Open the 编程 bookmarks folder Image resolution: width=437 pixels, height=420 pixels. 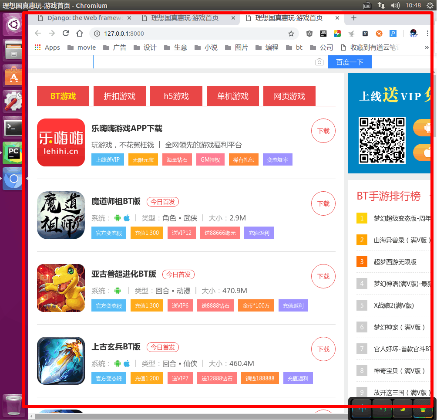point(267,47)
